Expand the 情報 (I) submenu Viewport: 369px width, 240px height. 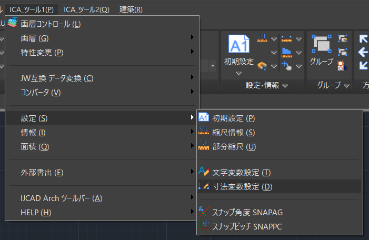[x=102, y=132]
